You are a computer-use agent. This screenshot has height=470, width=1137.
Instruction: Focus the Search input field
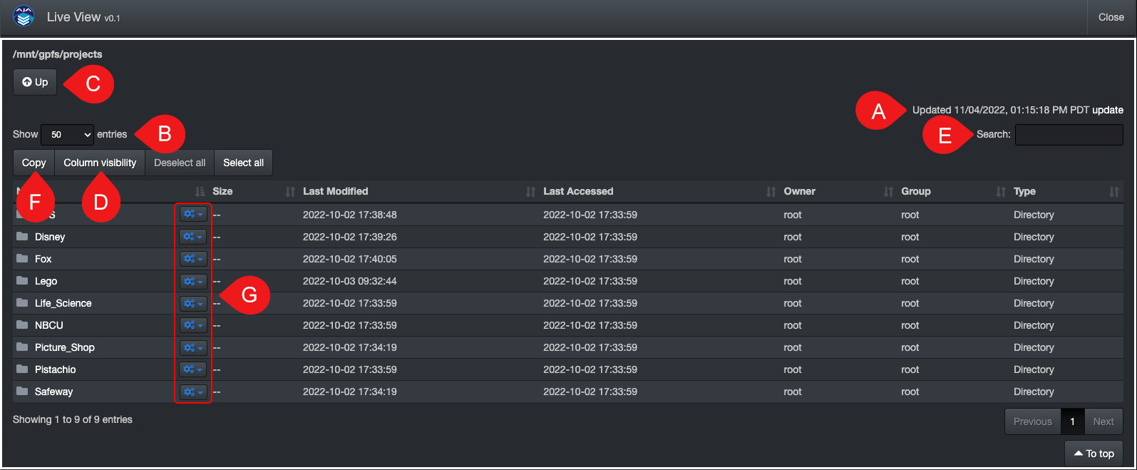click(x=1069, y=134)
